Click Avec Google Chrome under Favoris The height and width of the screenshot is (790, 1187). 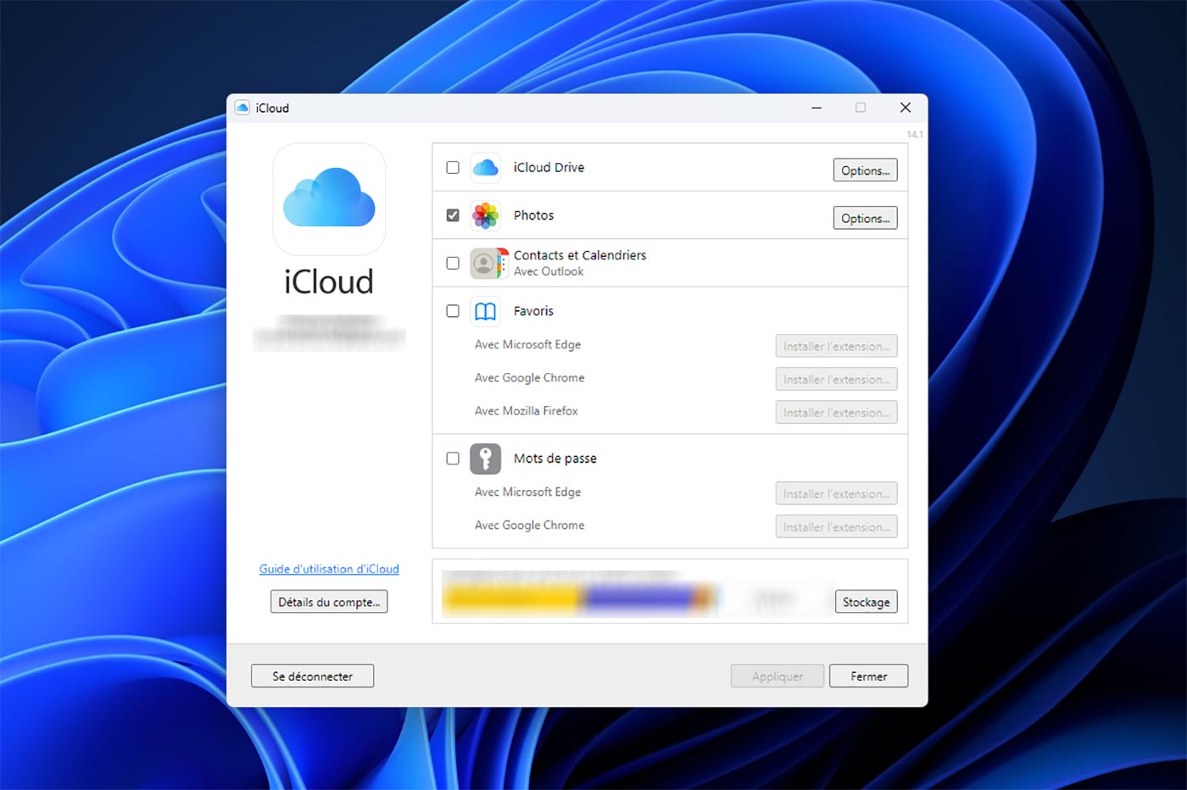[x=529, y=378]
